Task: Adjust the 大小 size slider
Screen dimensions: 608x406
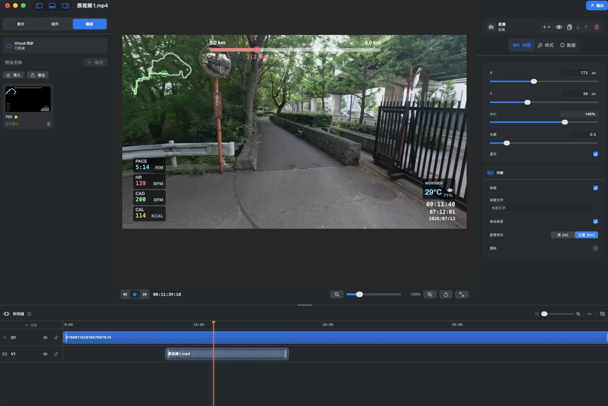Action: [565, 122]
